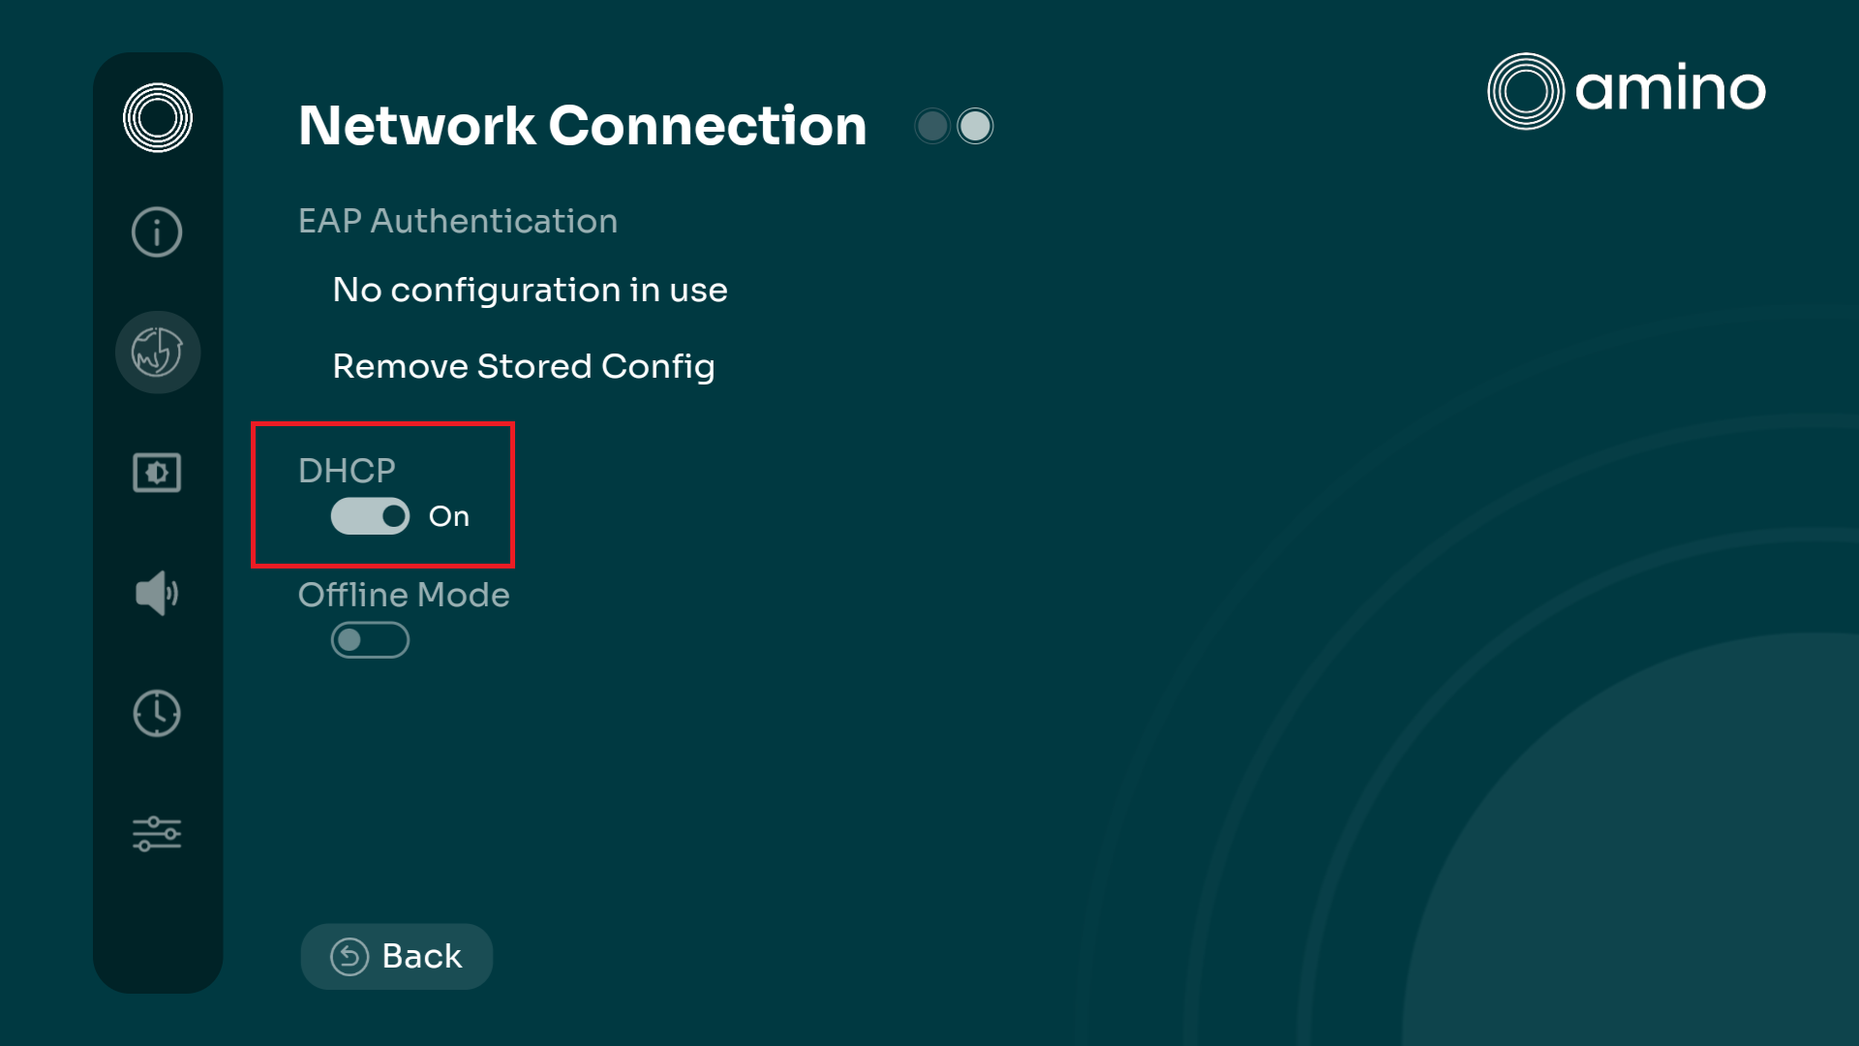Click the Offline Mode label text
This screenshot has height=1046, width=1859.
pos(404,595)
